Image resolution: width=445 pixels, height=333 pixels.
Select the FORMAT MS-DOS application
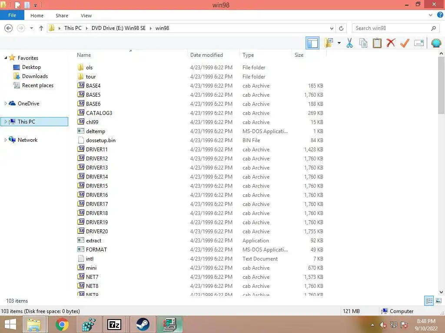click(96, 249)
